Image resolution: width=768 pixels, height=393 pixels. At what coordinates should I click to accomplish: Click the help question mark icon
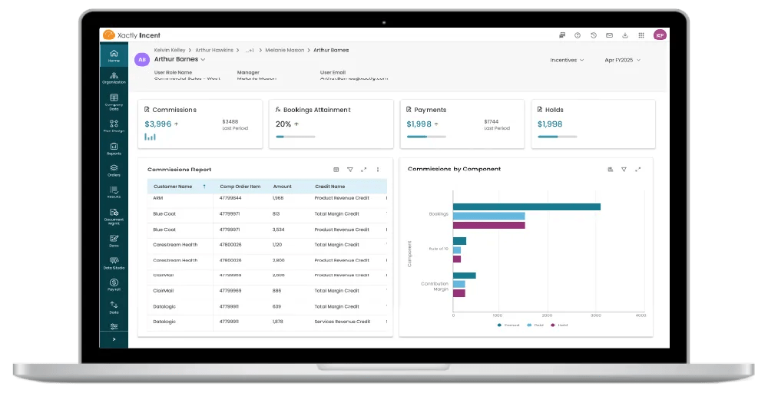coord(577,35)
